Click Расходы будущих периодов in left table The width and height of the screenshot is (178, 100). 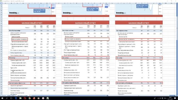16,53
